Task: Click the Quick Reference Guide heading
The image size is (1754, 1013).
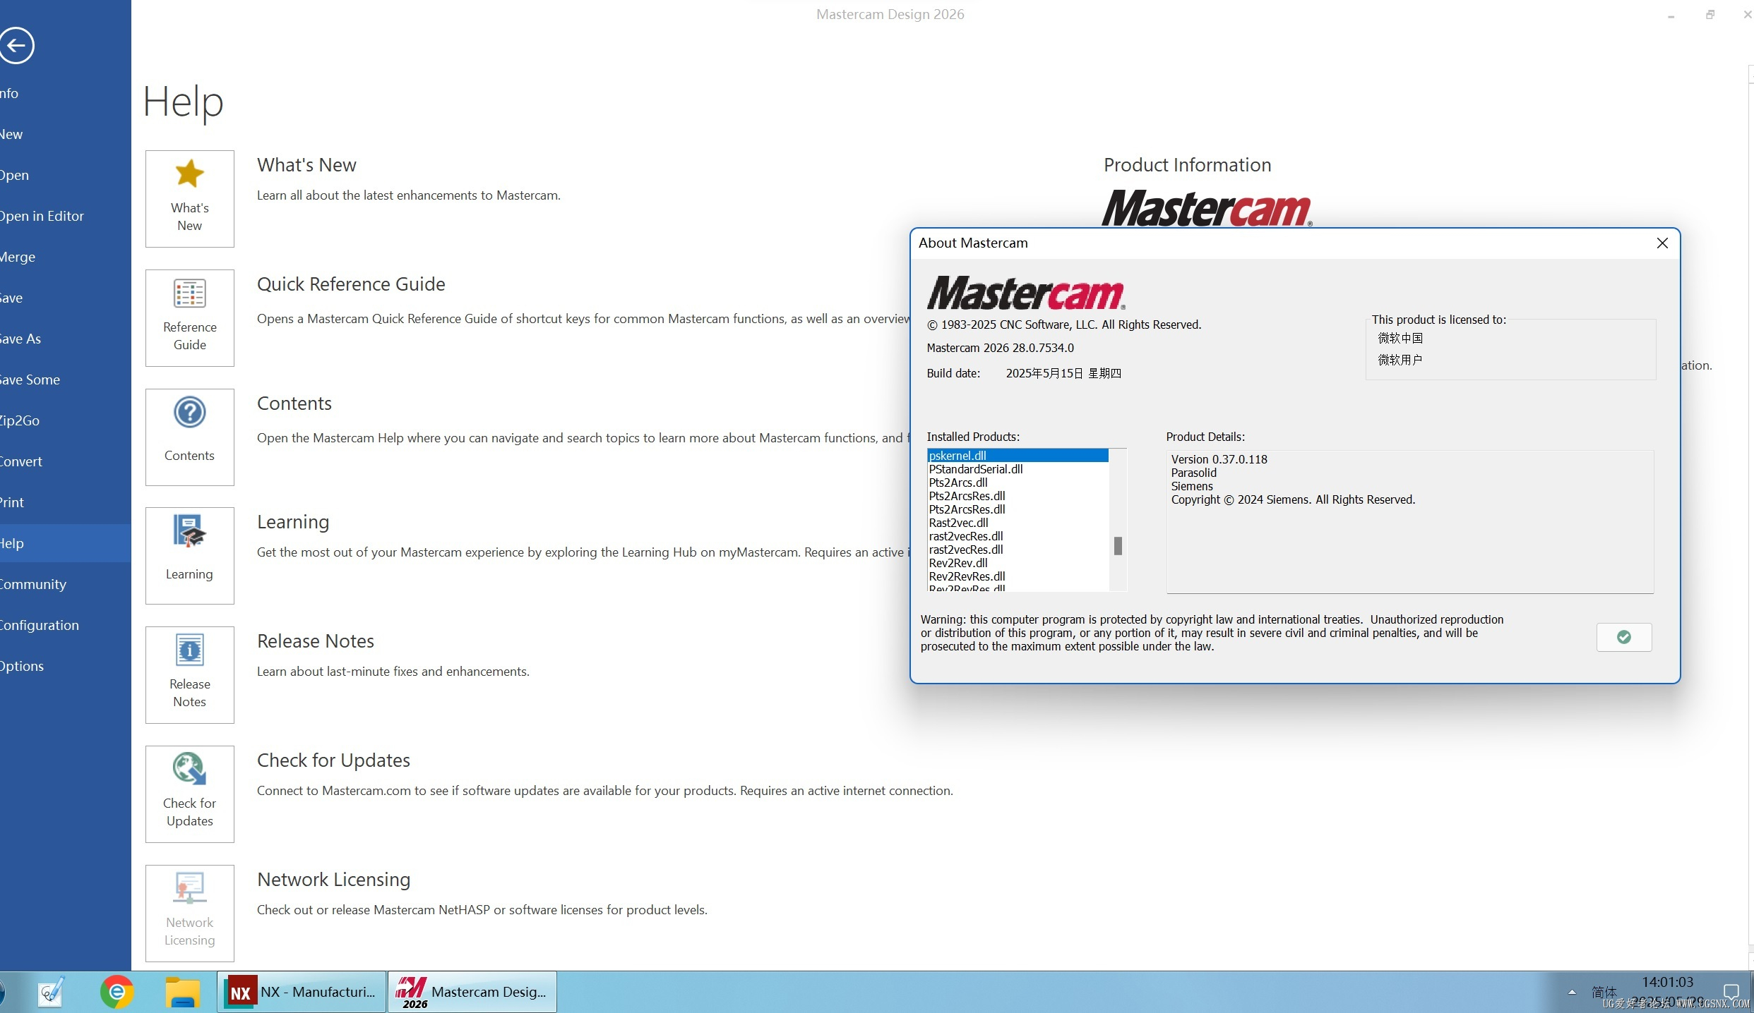Action: click(351, 284)
